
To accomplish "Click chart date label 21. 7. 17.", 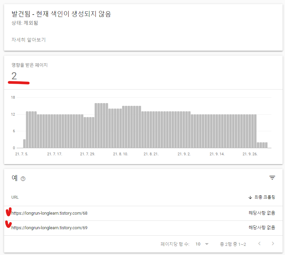I will click(x=55, y=154).
